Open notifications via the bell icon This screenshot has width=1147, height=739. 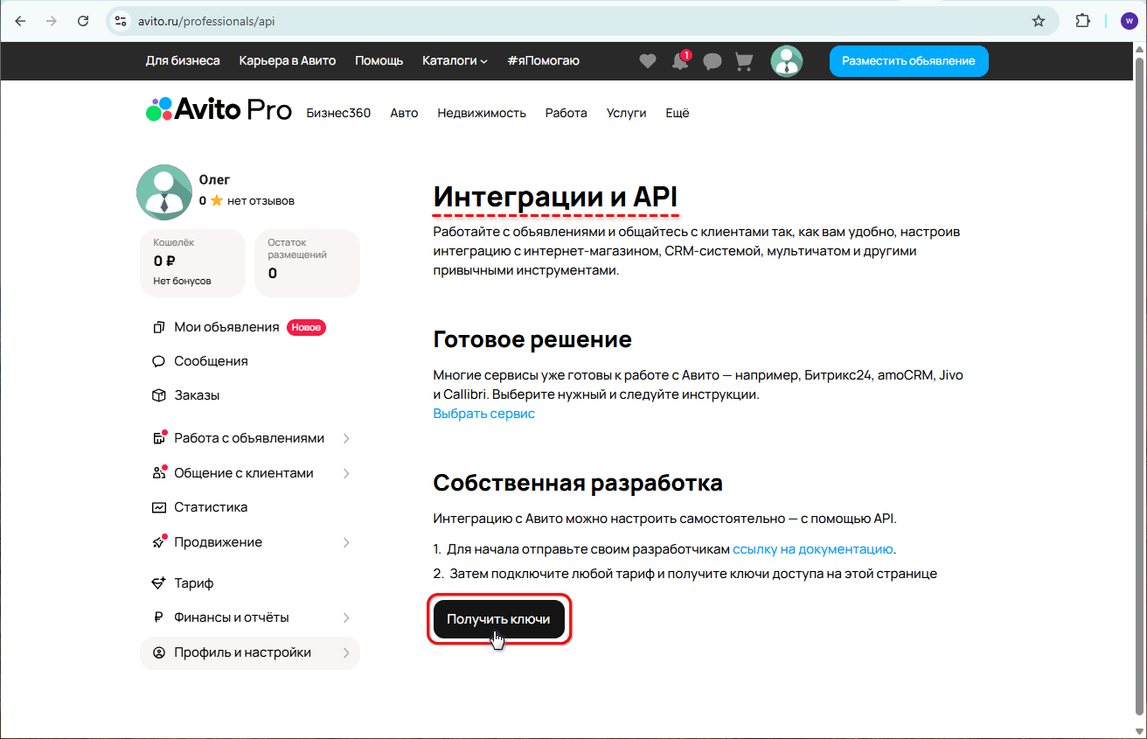click(680, 60)
